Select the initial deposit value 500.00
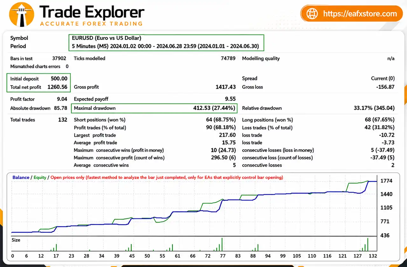The width and height of the screenshot is (407, 267). click(59, 79)
